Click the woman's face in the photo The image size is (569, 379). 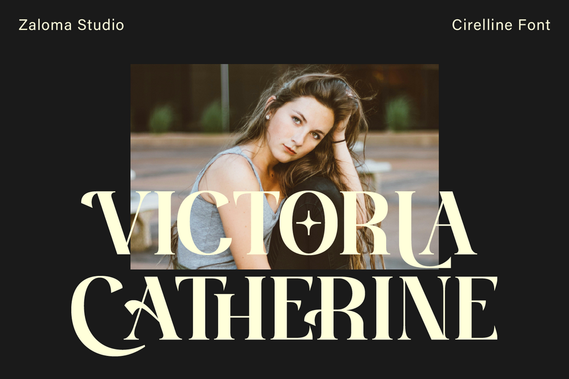[x=303, y=129]
